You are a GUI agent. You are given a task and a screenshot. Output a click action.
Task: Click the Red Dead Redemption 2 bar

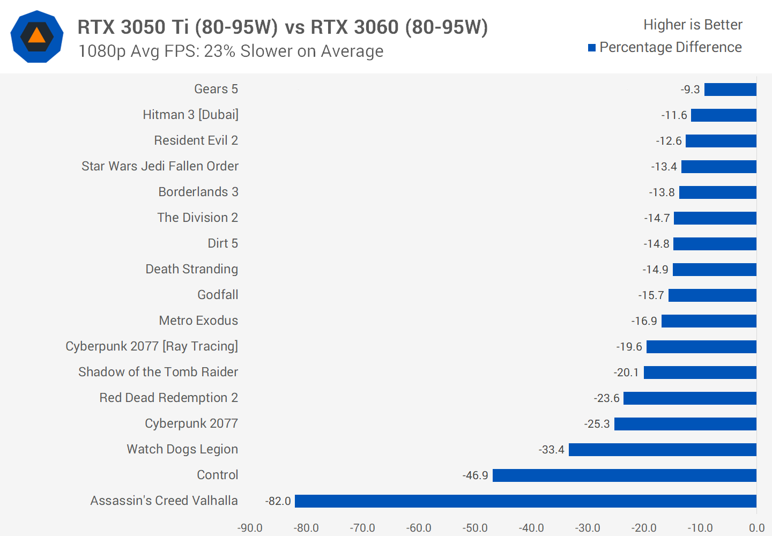[x=690, y=398]
